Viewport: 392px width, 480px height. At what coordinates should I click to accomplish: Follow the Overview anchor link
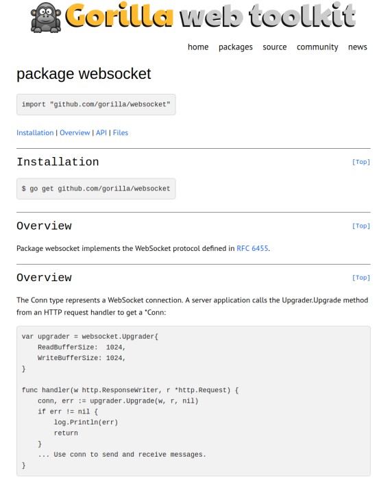(x=75, y=132)
